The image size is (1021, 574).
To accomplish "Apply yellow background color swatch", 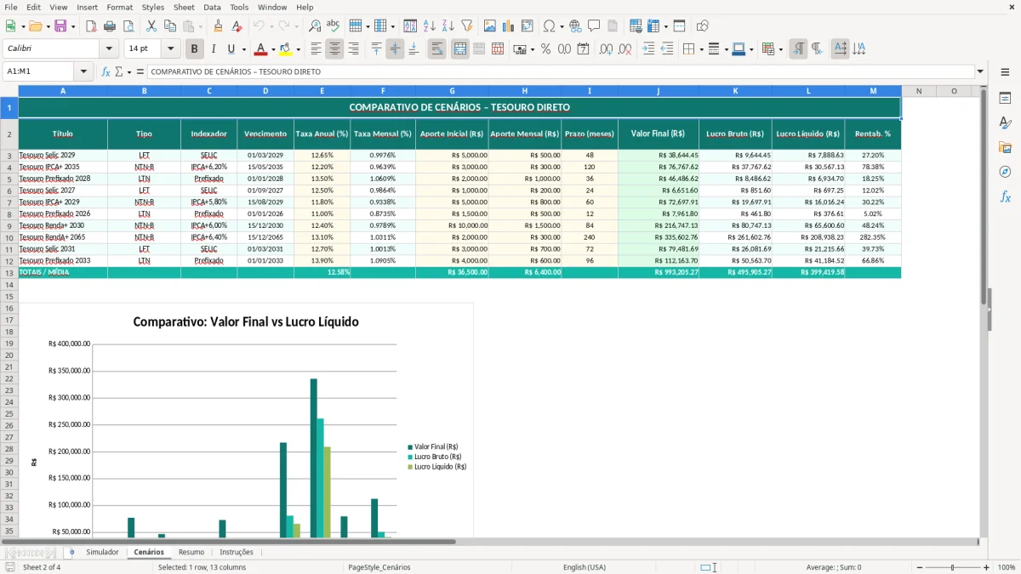I will click(286, 49).
